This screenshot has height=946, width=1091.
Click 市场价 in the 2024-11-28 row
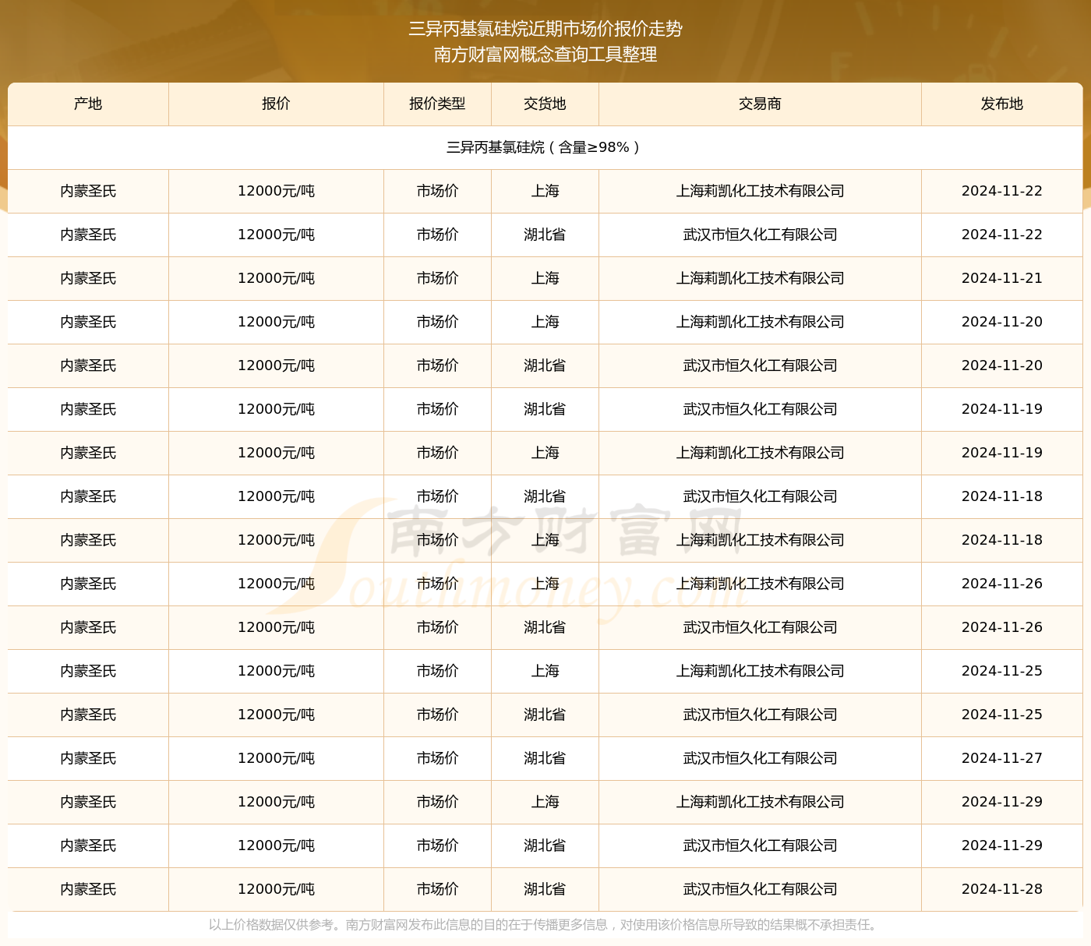tap(437, 889)
